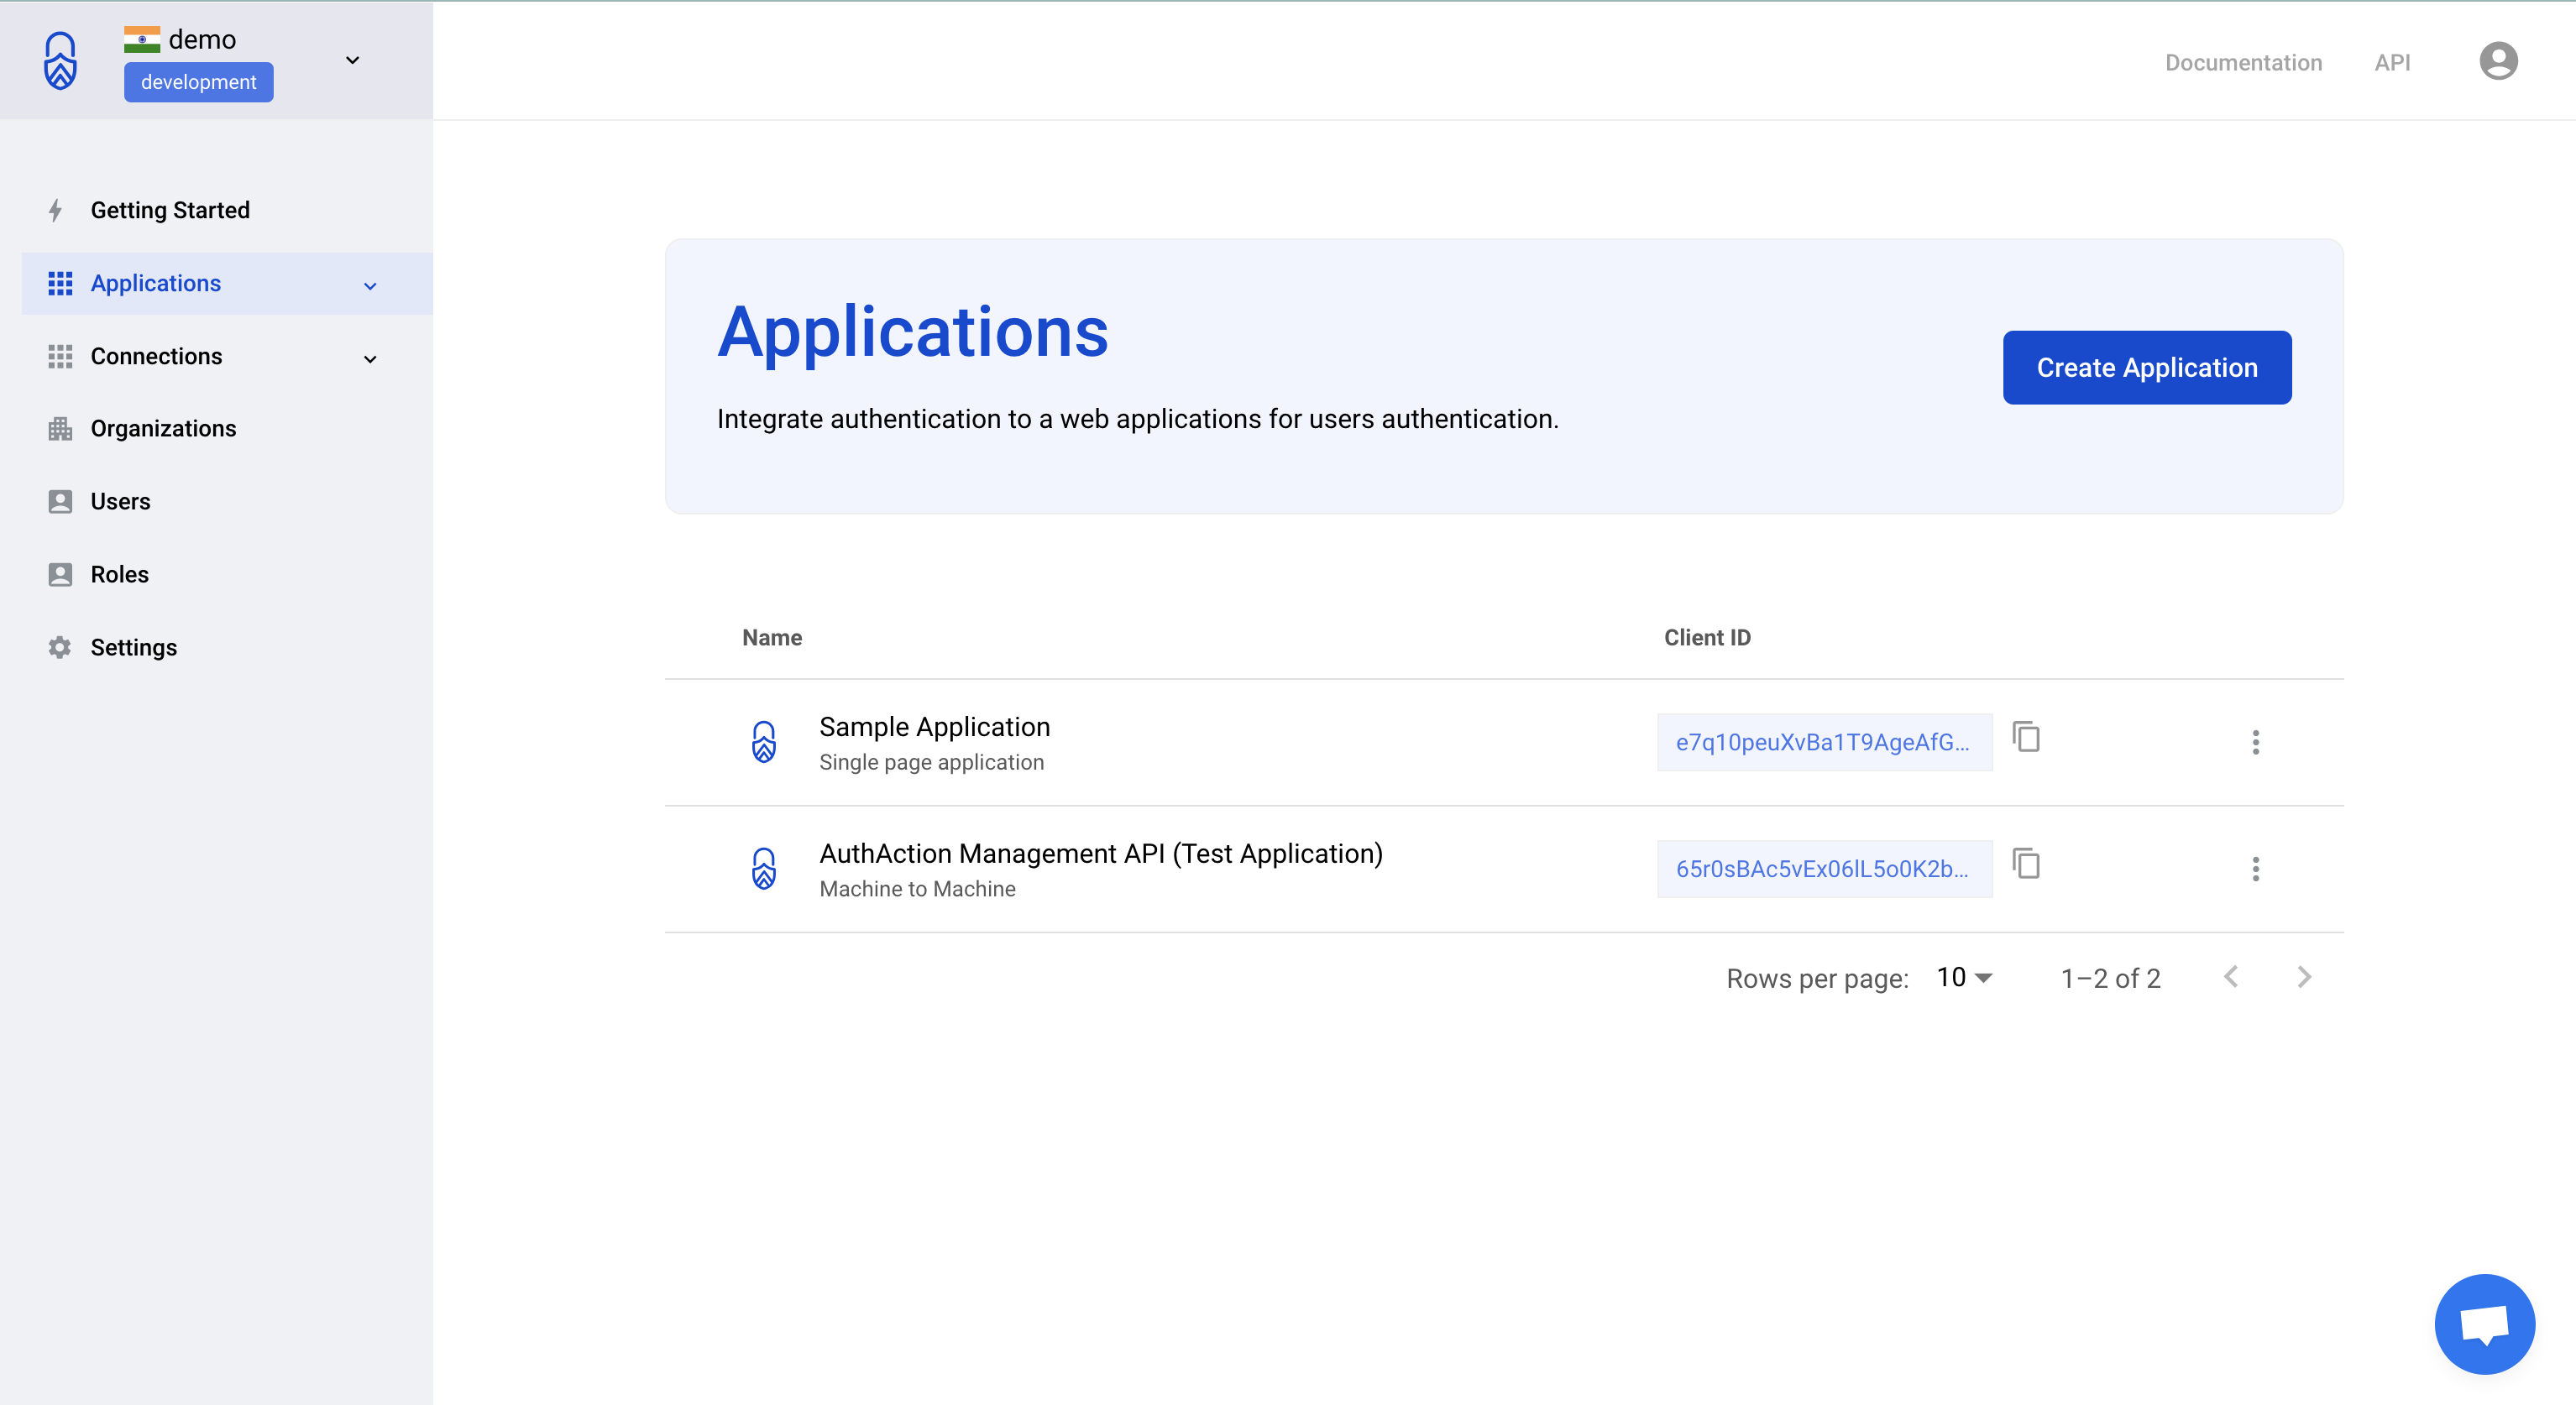
Task: Click the Name column header
Action: 772,638
